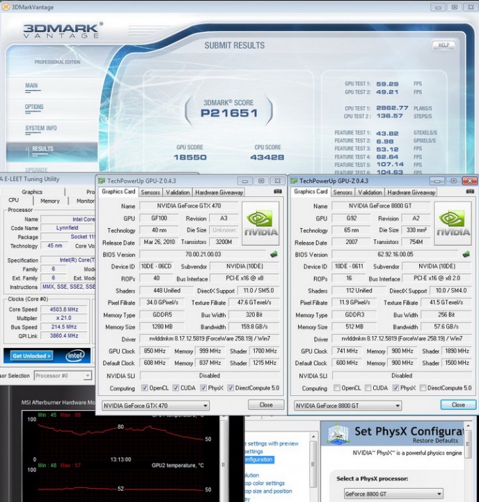Click 'size and position' link in NVIDIA panel
The image size is (479, 502).
pos(268,491)
